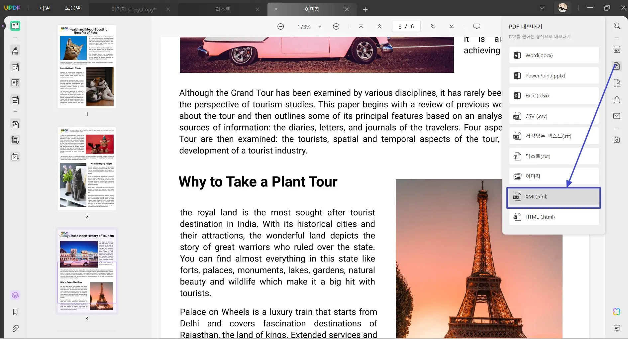Image resolution: width=628 pixels, height=339 pixels.
Task: Click the Share upload icon
Action: click(617, 99)
